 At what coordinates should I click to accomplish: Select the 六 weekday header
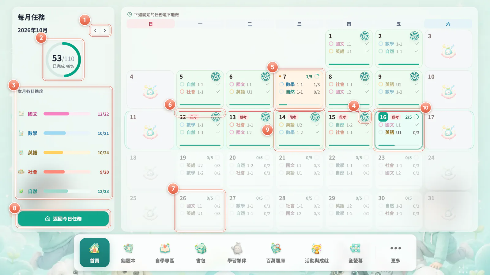448,24
